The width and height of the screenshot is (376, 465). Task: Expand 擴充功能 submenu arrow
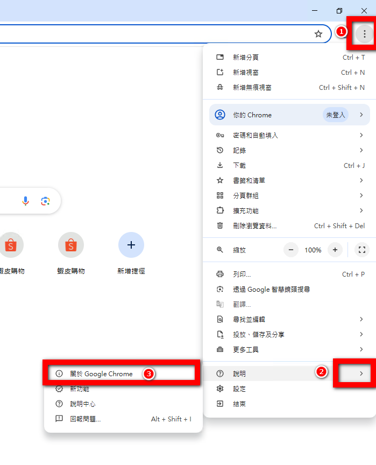(x=361, y=210)
